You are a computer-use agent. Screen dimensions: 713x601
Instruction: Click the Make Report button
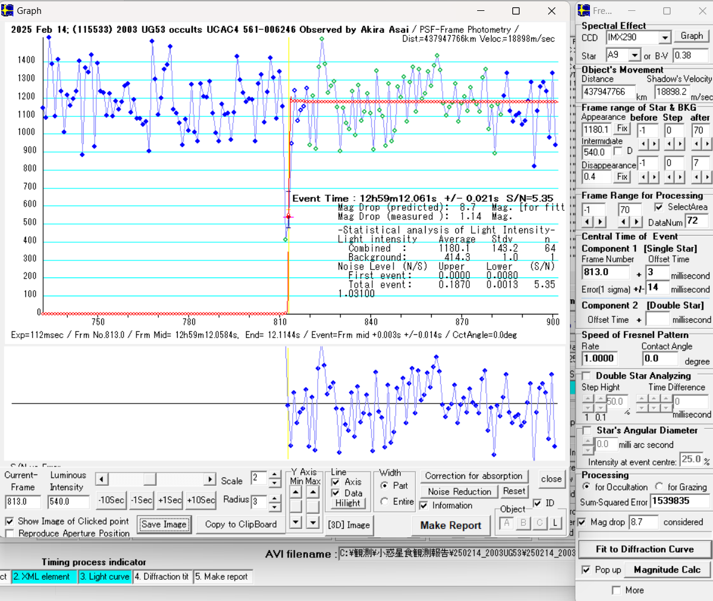tap(450, 525)
